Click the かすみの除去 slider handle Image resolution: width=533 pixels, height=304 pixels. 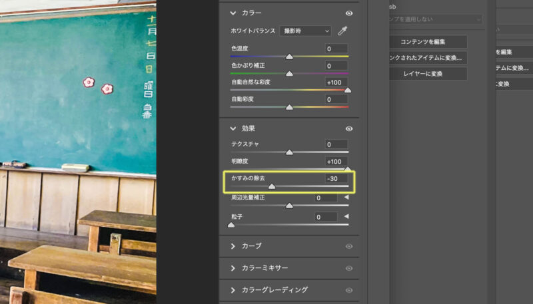(272, 186)
